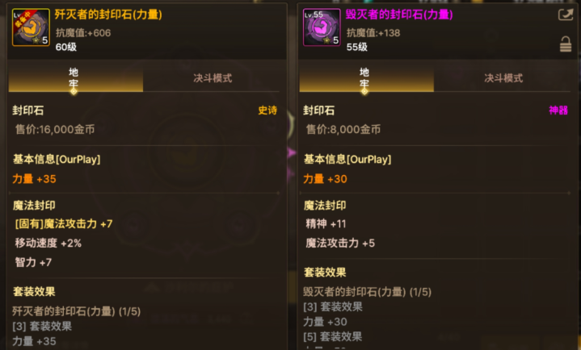Click the 歼灭者的封印石(力量) title

(108, 15)
